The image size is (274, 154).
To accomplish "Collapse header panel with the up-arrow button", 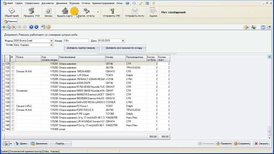I will click(269, 57).
